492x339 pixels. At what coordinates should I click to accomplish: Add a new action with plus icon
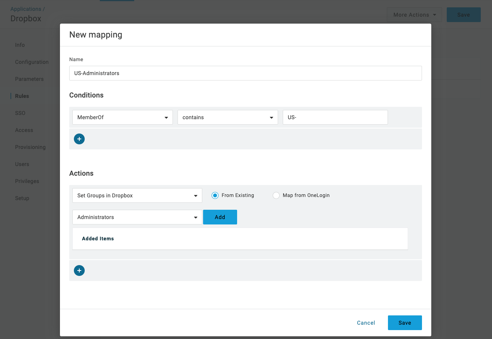[x=79, y=271]
